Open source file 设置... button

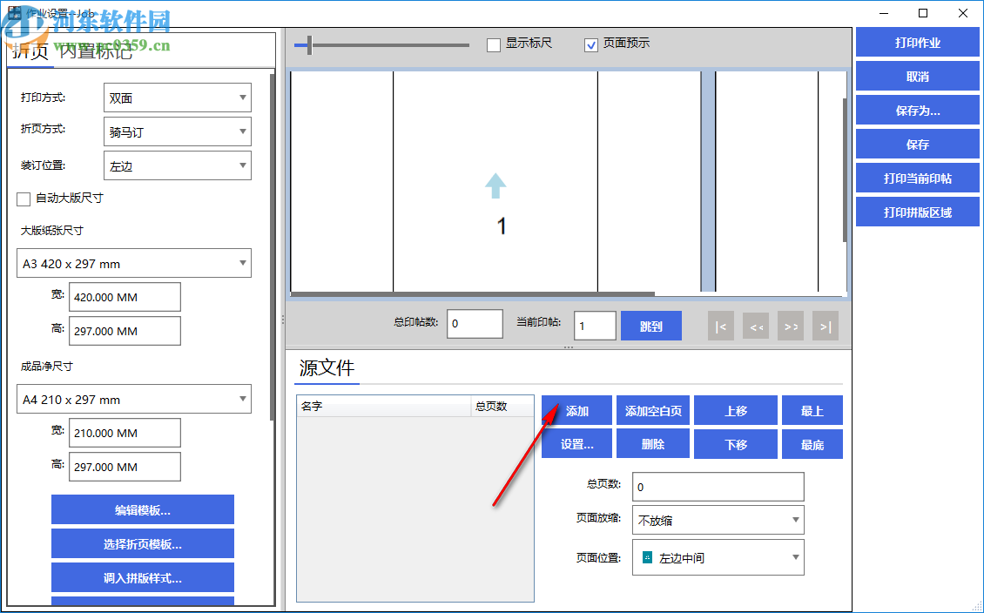tap(576, 444)
